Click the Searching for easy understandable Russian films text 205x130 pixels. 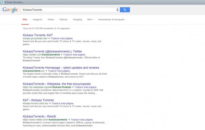pos(58,125)
